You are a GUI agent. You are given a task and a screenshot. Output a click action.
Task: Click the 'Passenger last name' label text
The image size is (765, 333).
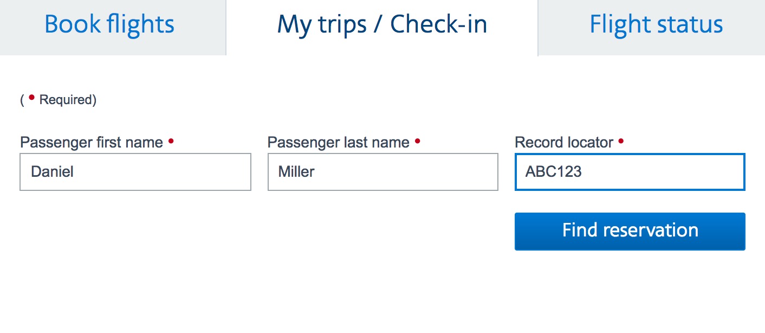[338, 143]
